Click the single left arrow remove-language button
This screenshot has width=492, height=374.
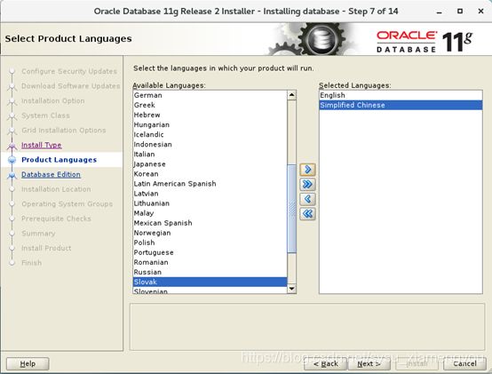click(307, 199)
